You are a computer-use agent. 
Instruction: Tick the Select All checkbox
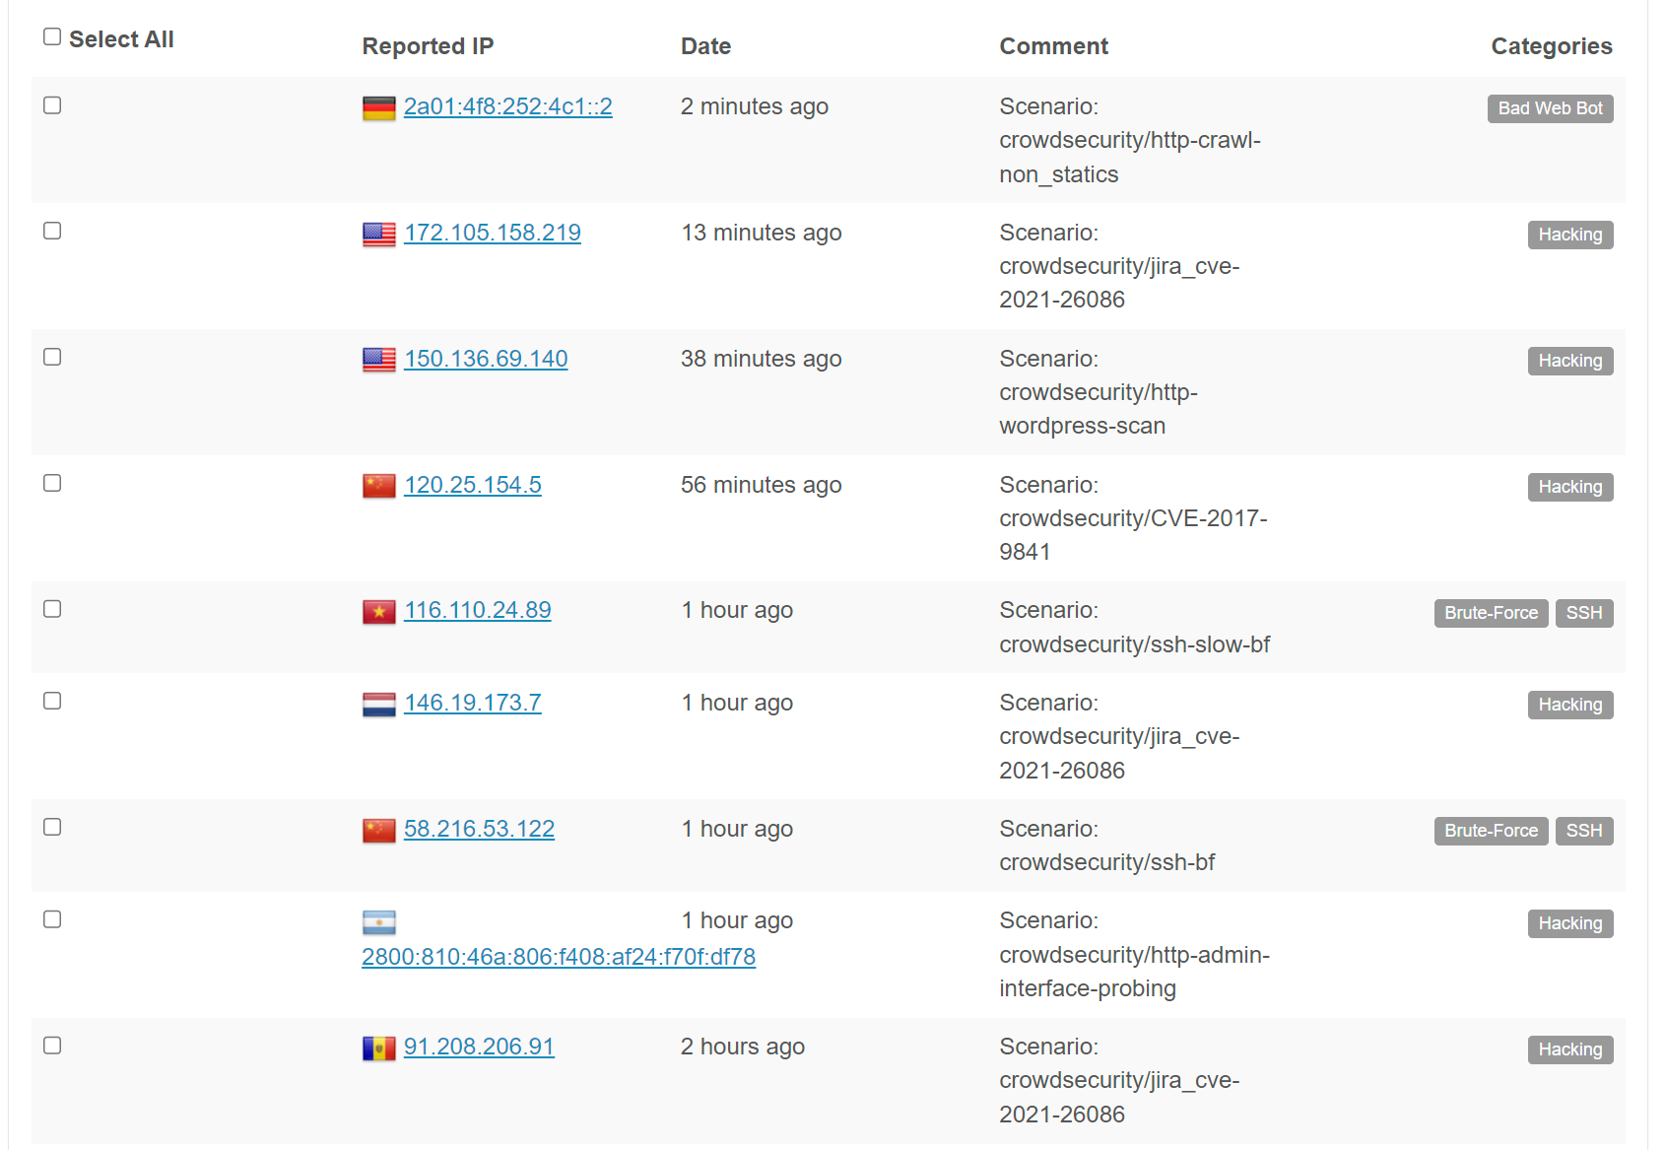tap(52, 36)
